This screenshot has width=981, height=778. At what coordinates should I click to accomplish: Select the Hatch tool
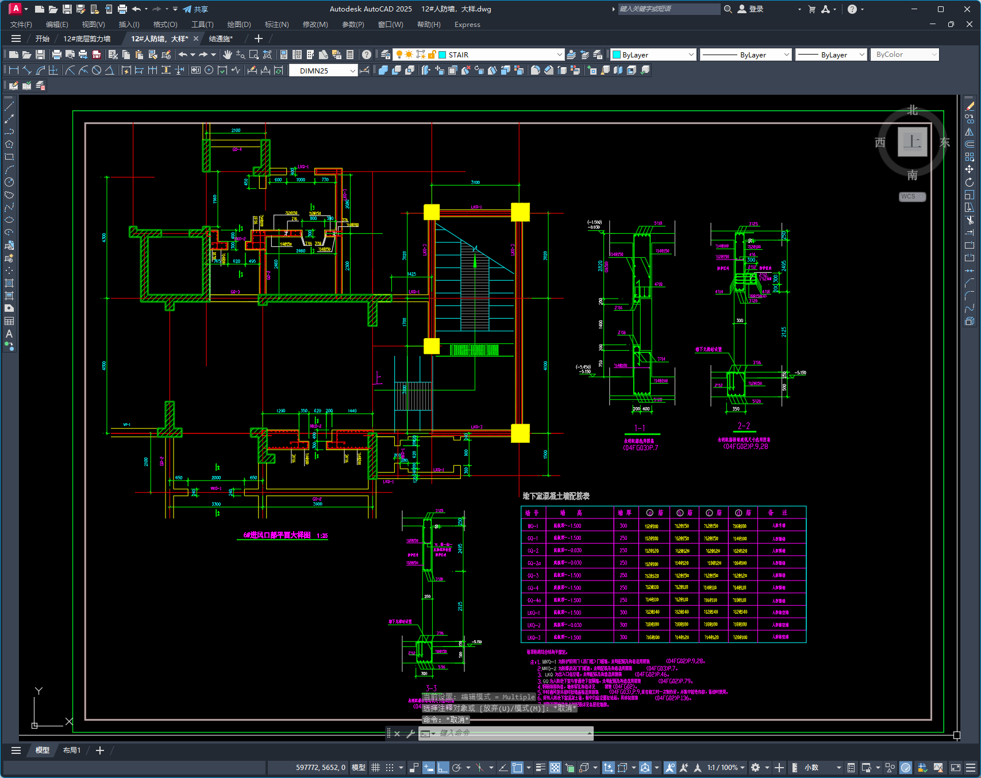pos(9,283)
